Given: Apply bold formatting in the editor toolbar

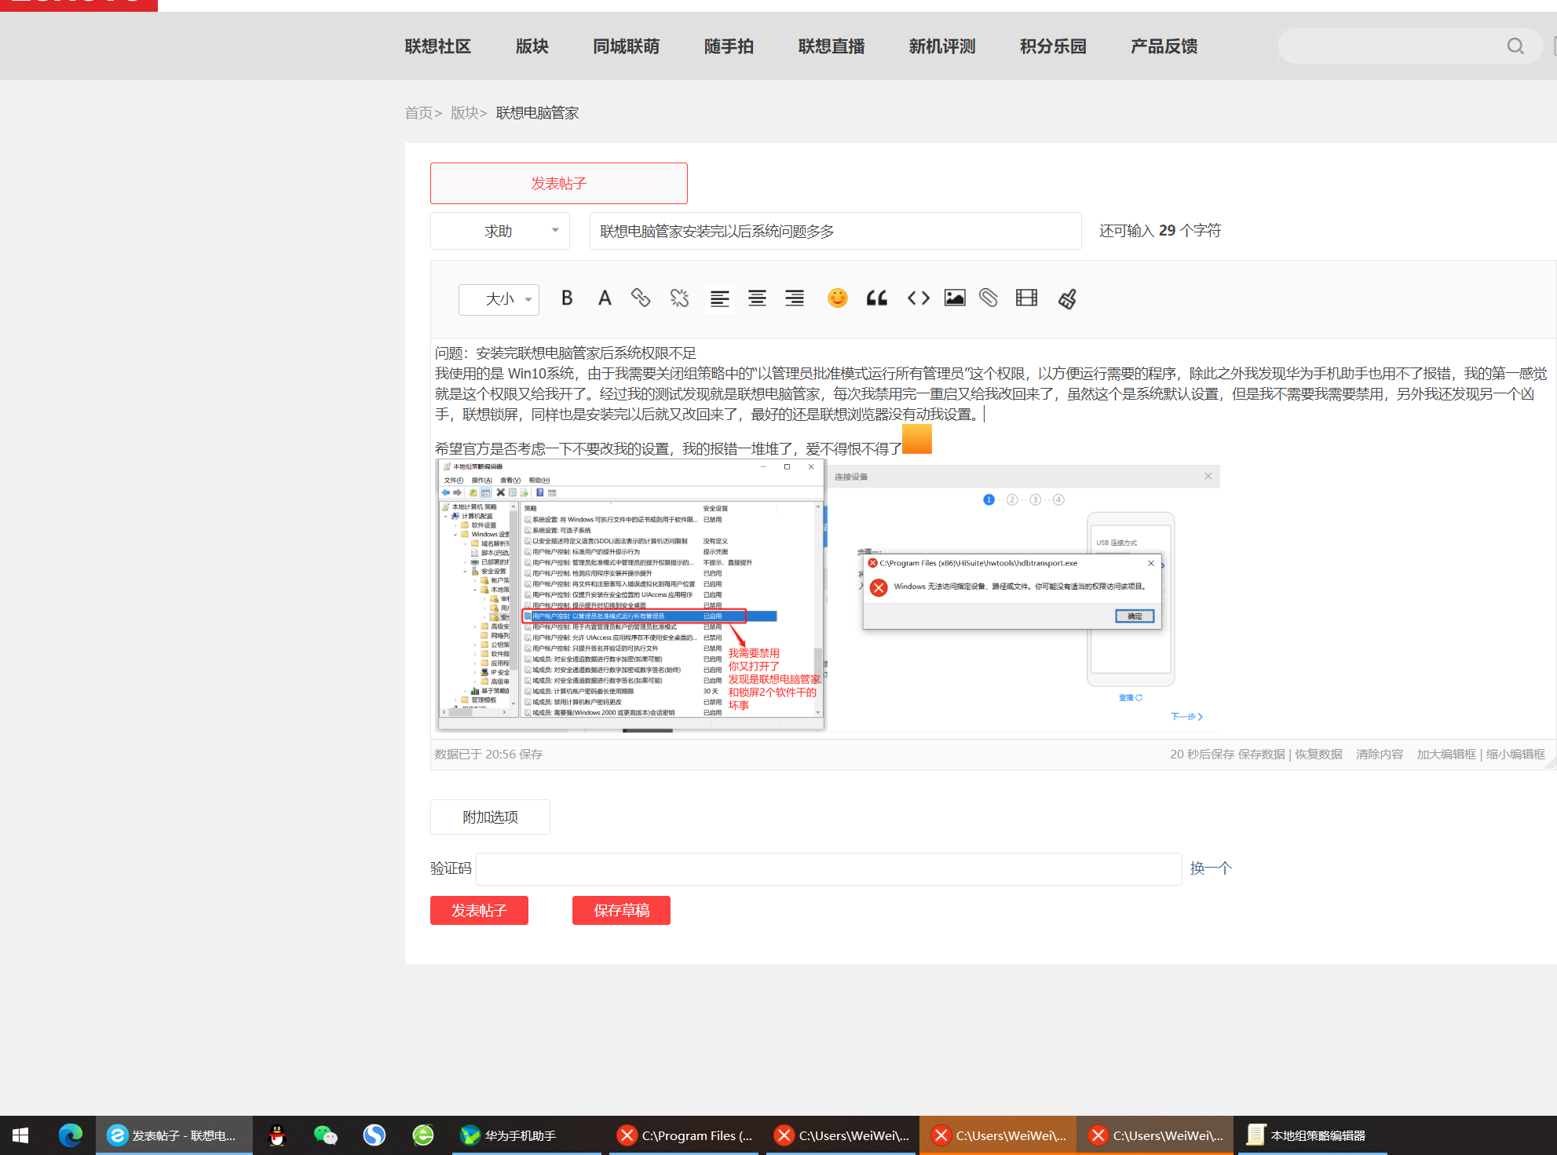Looking at the screenshot, I should click(567, 298).
